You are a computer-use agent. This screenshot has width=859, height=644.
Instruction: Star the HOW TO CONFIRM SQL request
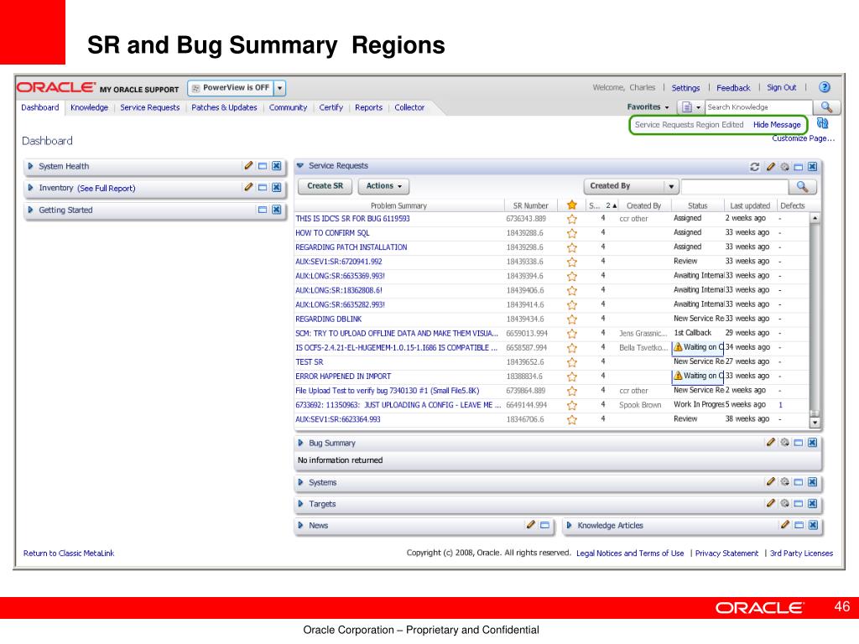(572, 233)
